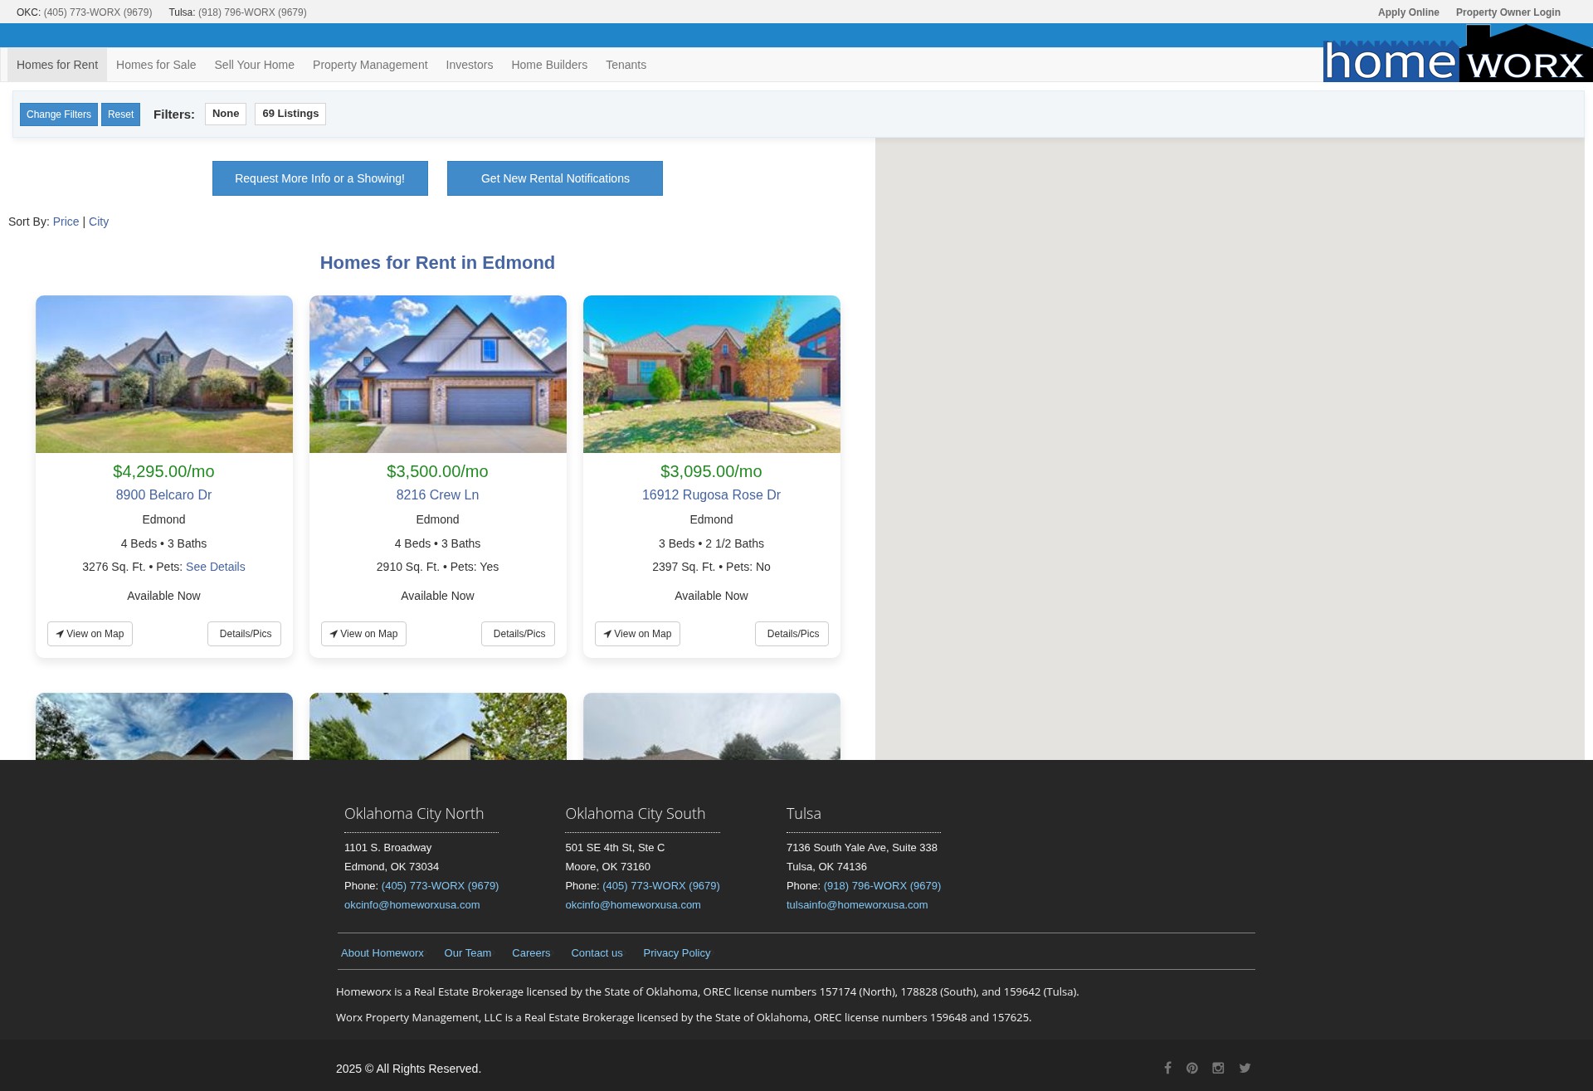This screenshot has height=1091, width=1593.
Task: Open Careers footer link
Action: click(x=531, y=952)
